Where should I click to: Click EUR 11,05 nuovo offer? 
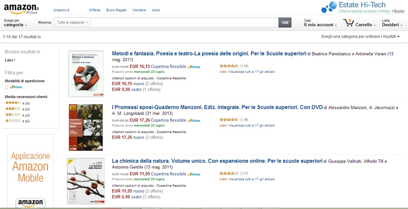pos(137,191)
